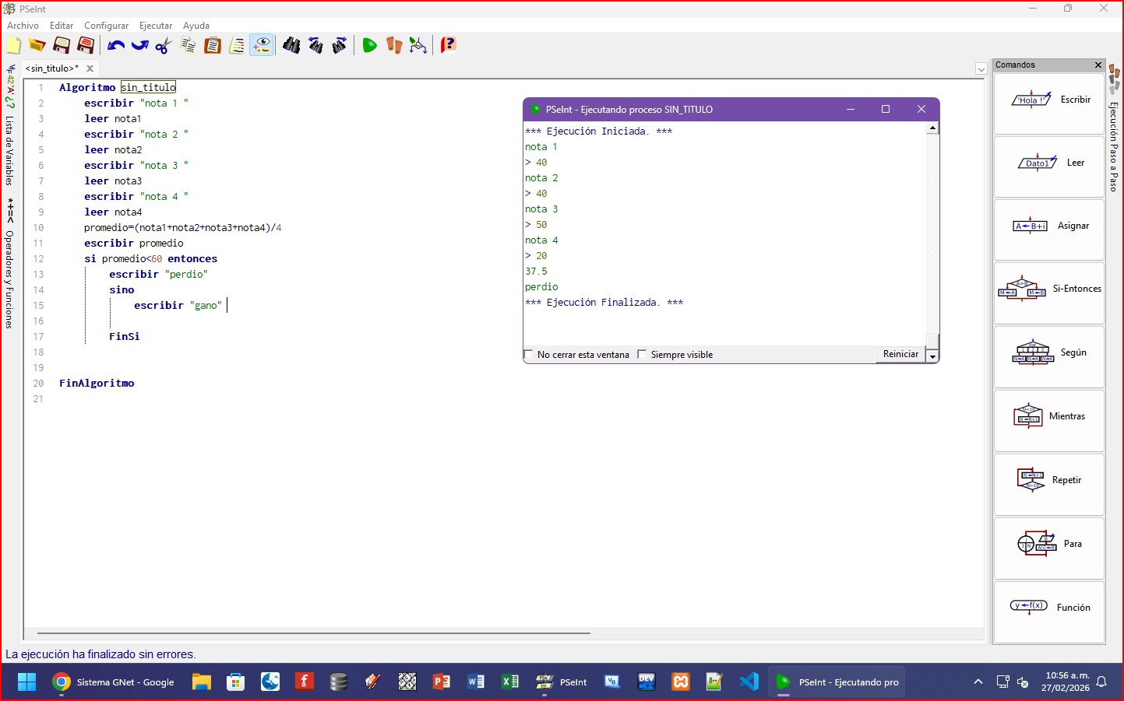Click the green Run algorithm icon
Screen dimensions: 1124x701
click(369, 46)
